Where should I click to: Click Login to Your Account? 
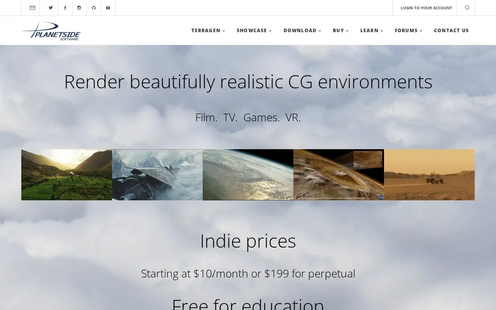point(426,8)
